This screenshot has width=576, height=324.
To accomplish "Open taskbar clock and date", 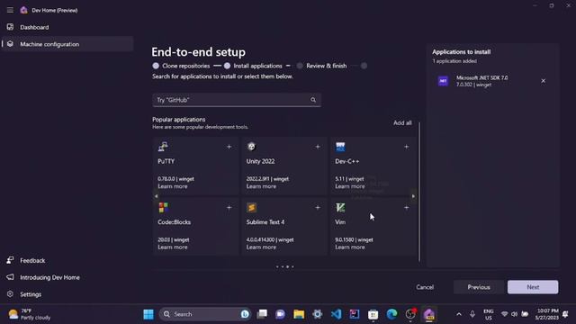I will [546, 314].
